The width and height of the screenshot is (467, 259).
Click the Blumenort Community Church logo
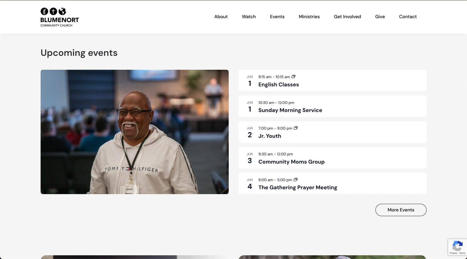click(60, 17)
